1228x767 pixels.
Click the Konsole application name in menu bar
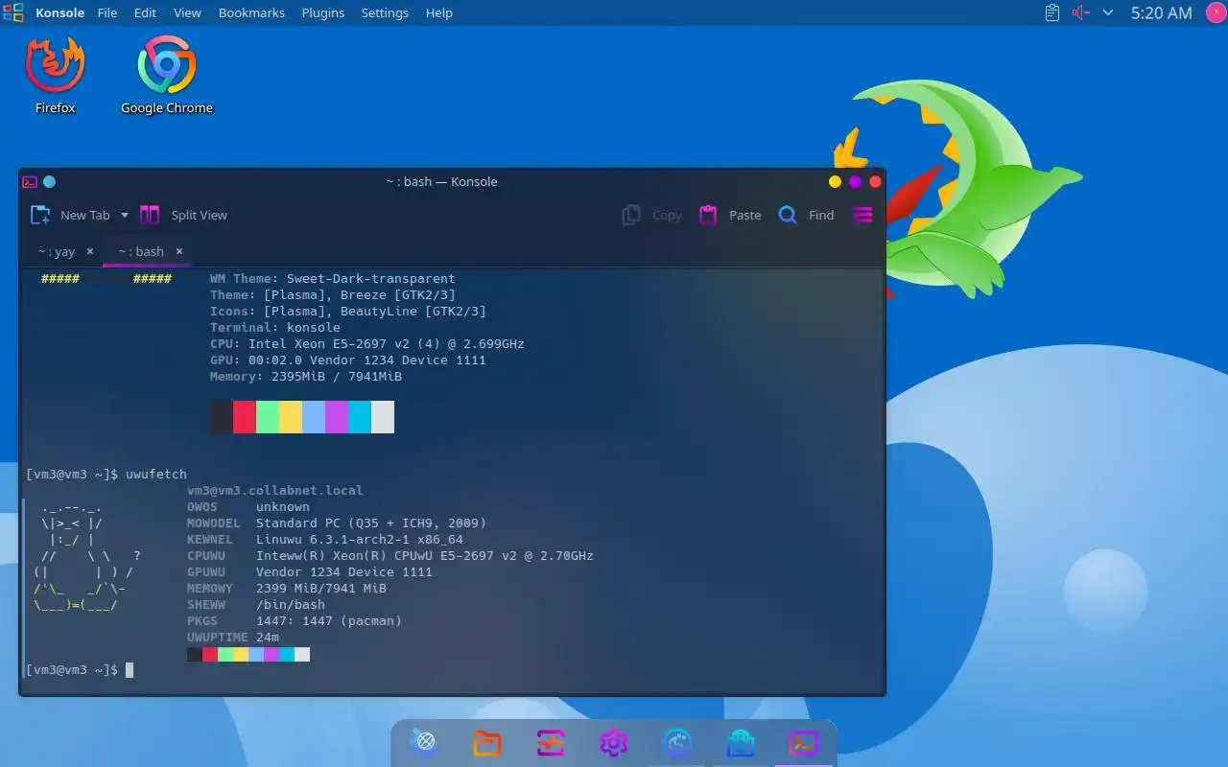(59, 12)
